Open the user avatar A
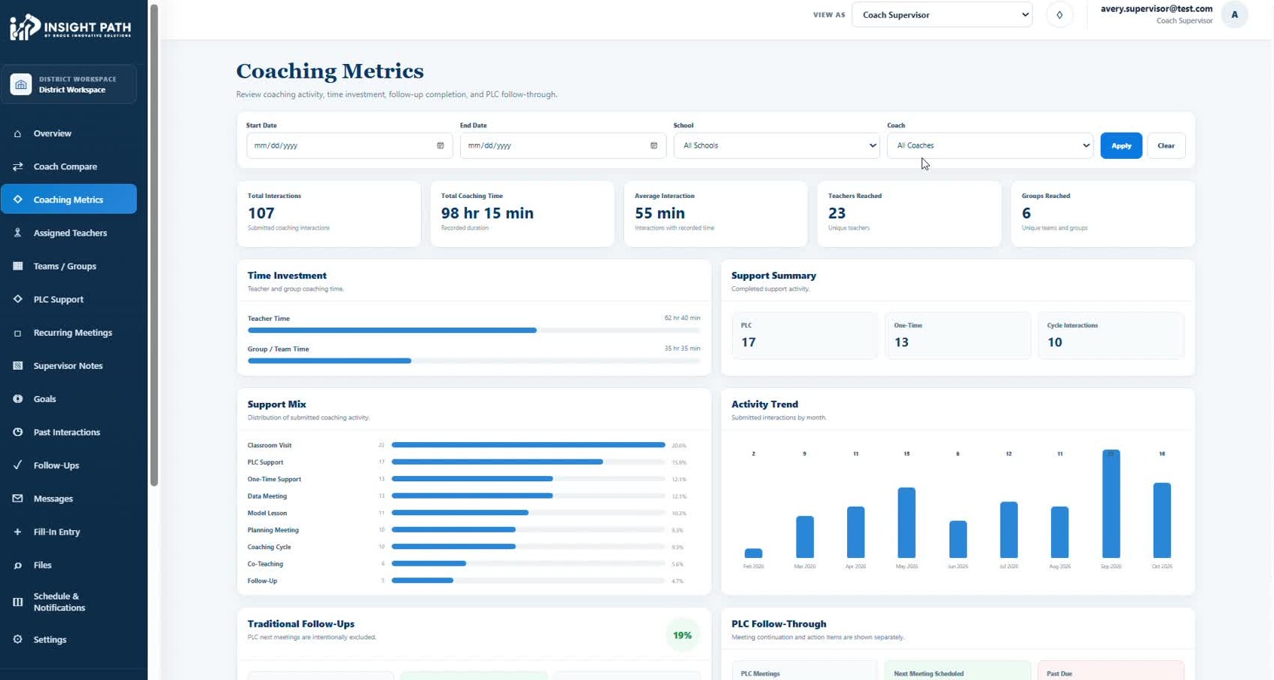The height and width of the screenshot is (680, 1274). point(1234,15)
